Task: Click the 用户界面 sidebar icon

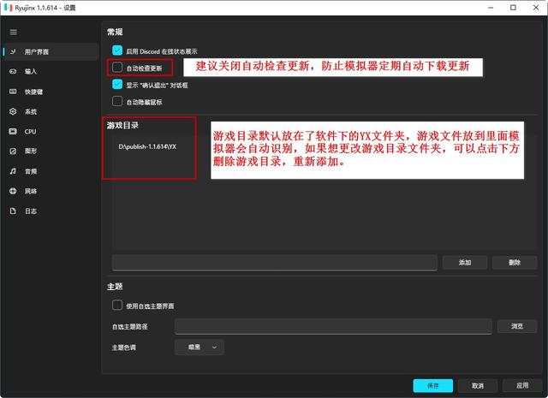Action: [13, 51]
